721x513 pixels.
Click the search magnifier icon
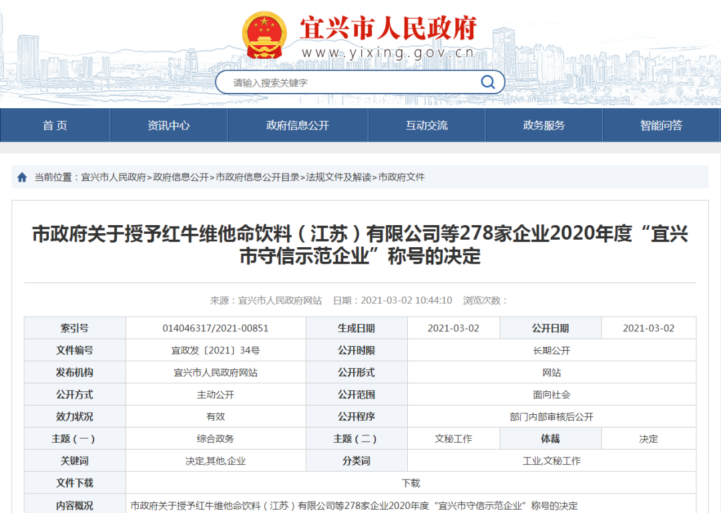click(488, 81)
